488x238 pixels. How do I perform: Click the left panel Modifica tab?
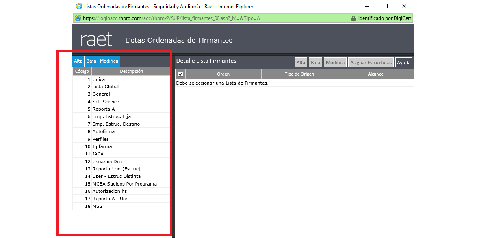click(109, 61)
